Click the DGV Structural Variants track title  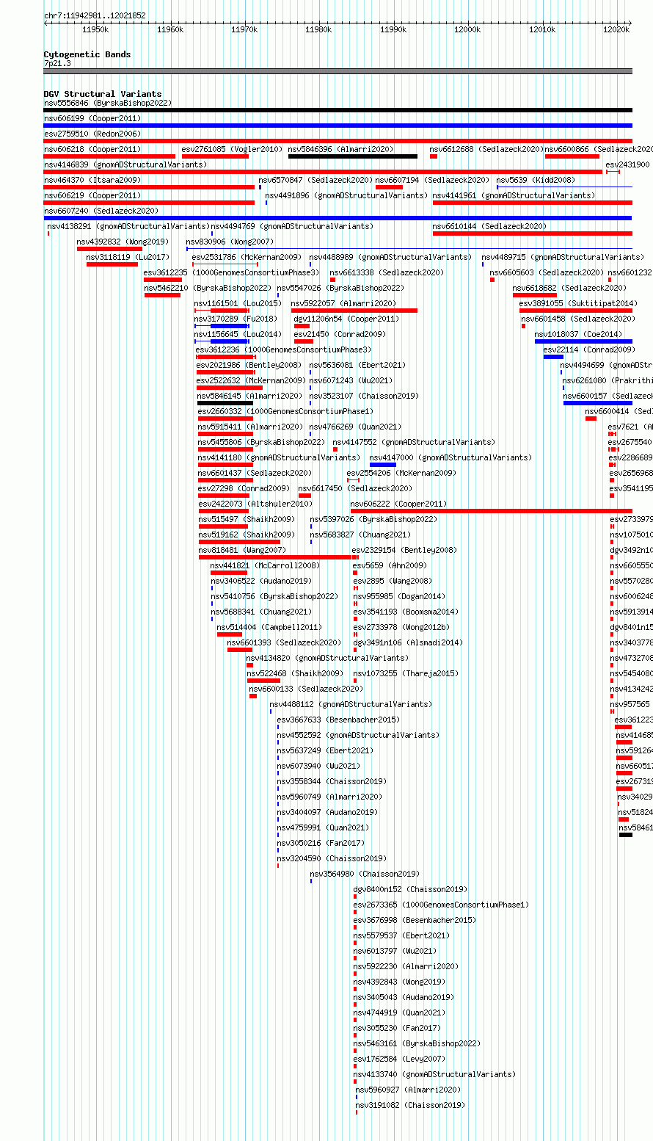[x=103, y=94]
